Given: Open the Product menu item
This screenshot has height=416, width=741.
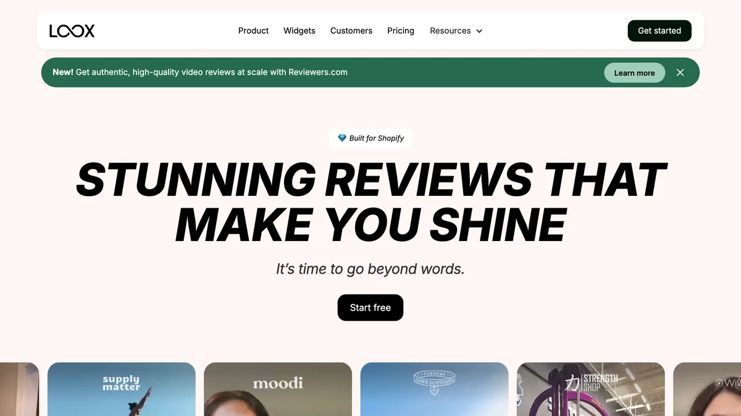Looking at the screenshot, I should (253, 31).
